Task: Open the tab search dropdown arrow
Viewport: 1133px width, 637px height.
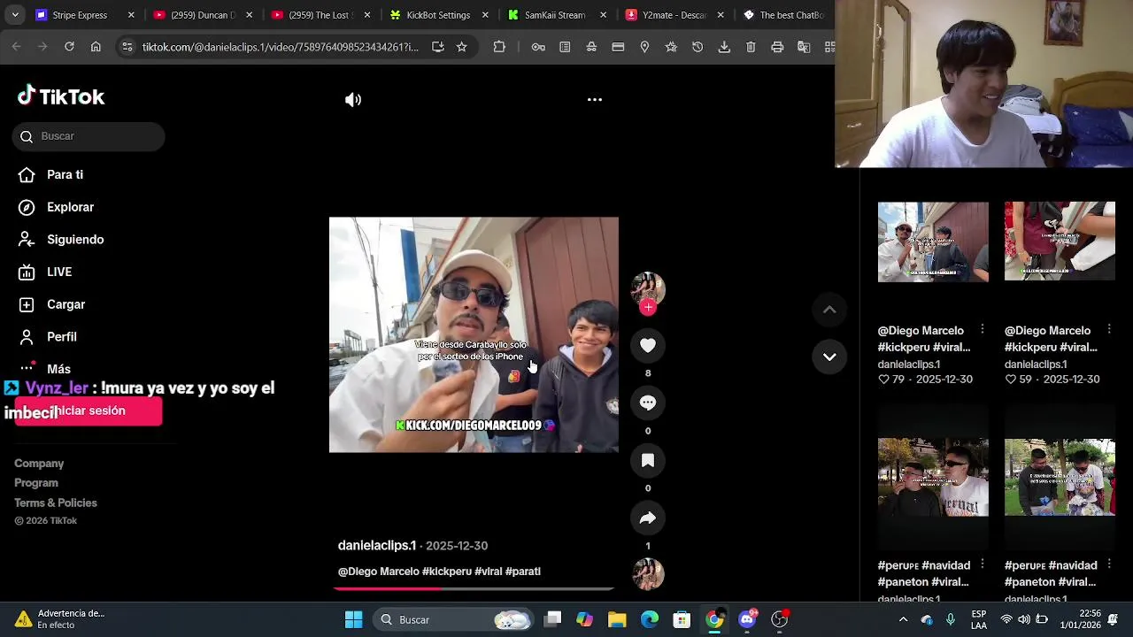Action: [x=14, y=15]
